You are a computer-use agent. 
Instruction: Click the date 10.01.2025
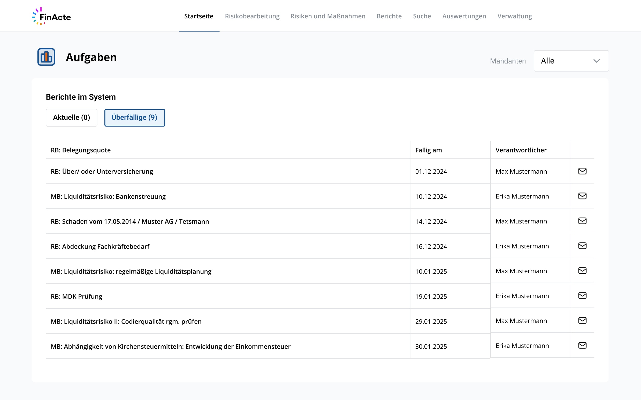(431, 271)
